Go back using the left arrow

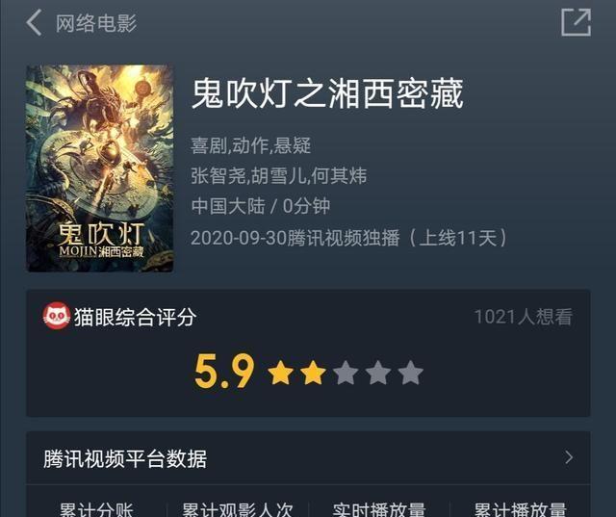point(34,23)
